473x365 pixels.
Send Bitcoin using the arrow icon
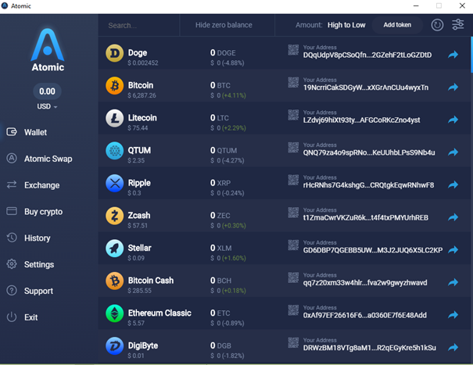coord(453,88)
